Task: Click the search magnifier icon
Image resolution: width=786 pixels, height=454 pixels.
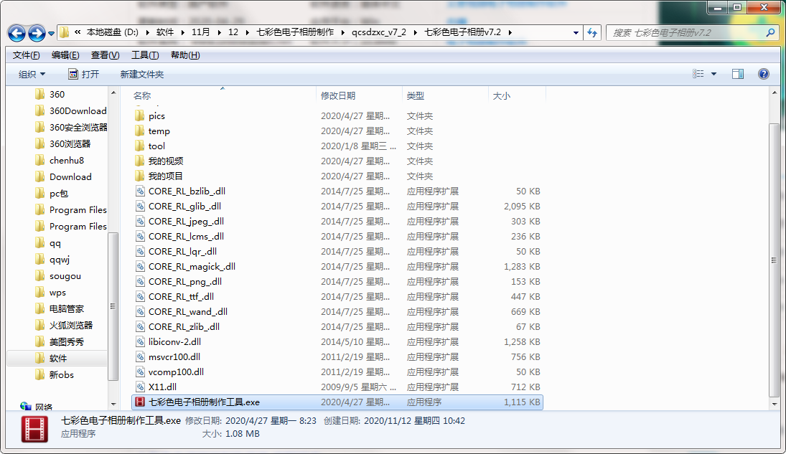Action: coord(770,32)
